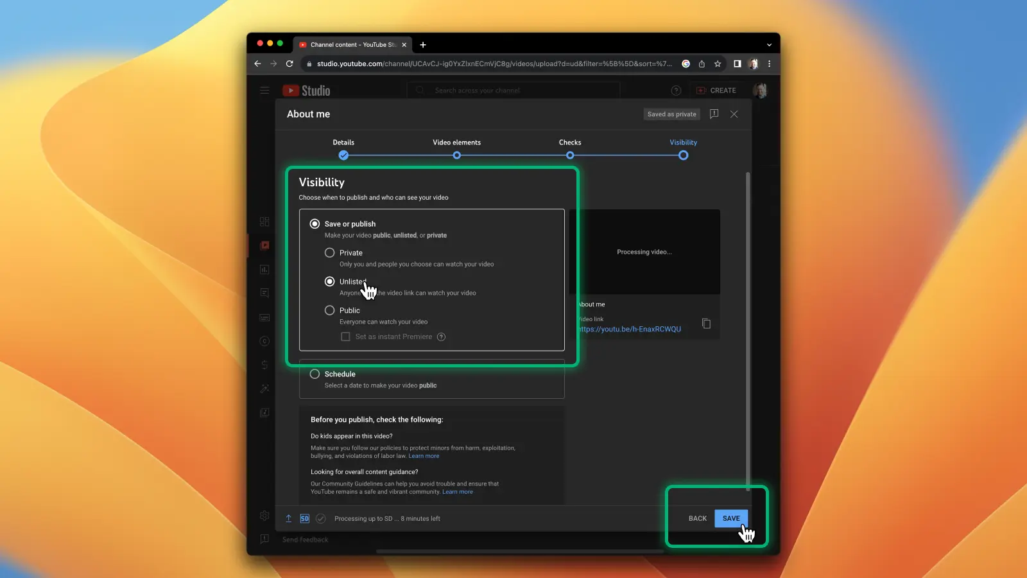
Task: Click the Send feedback text link
Action: click(x=306, y=540)
